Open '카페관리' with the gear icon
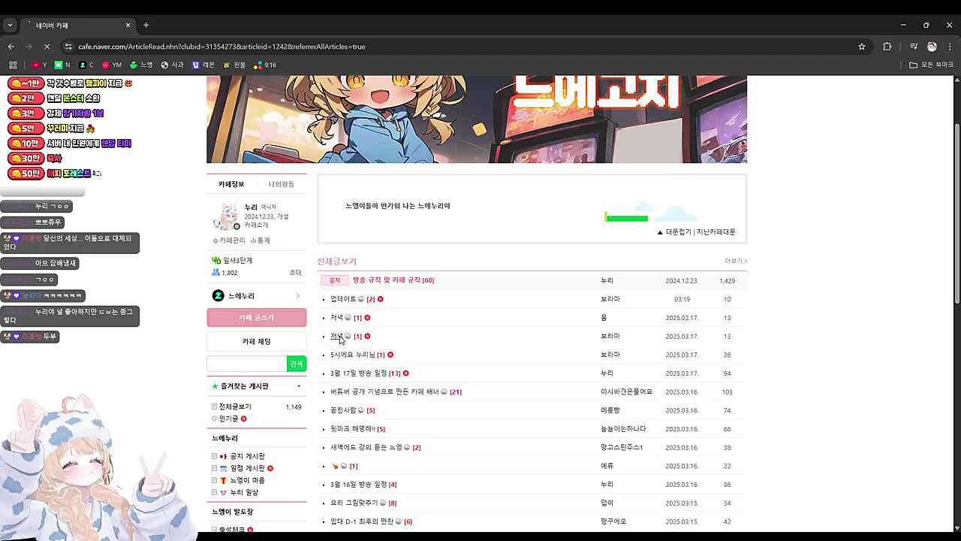The image size is (961, 541). [x=229, y=240]
